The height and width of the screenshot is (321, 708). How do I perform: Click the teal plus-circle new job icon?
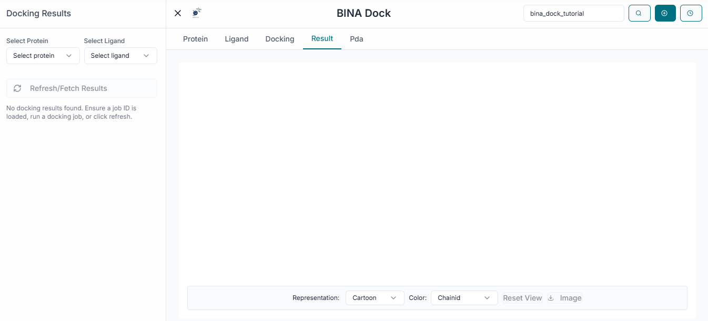coord(665,13)
